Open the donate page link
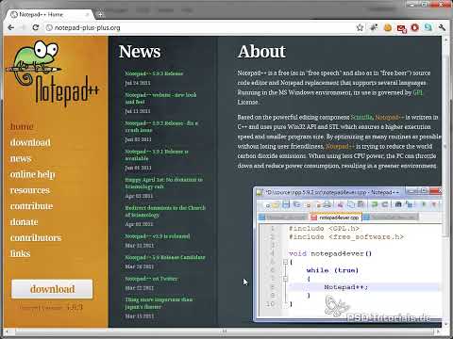The image size is (453, 339). pos(24,222)
